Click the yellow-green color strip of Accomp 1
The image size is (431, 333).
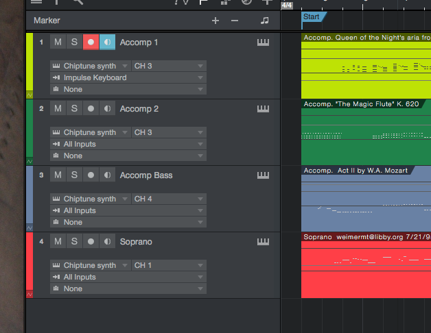click(30, 62)
